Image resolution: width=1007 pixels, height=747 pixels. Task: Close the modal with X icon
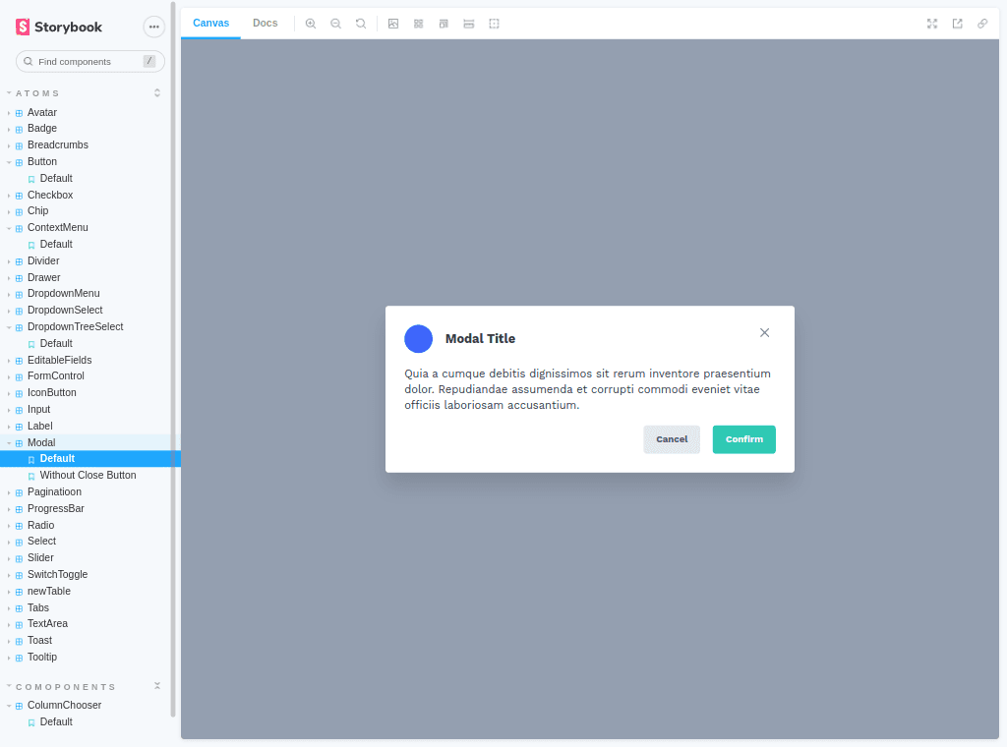coord(764,333)
